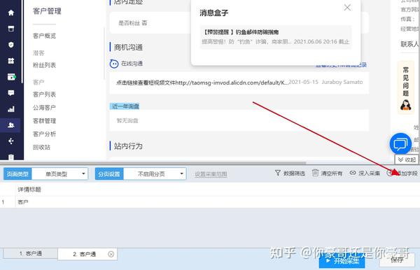Open the shop icon in the left sidebar

11,29
